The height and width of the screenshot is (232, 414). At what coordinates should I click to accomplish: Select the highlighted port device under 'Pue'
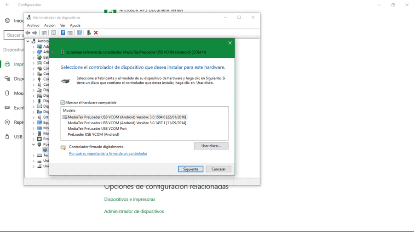(45, 149)
